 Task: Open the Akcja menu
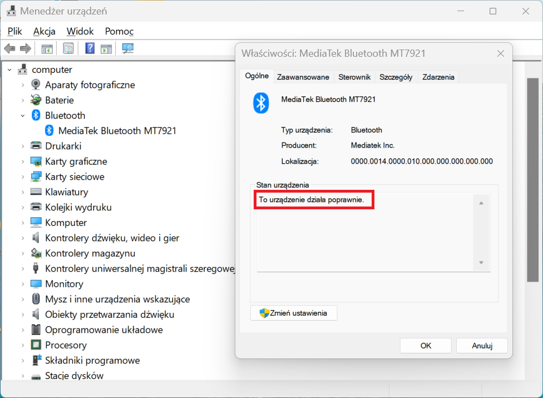pos(45,31)
